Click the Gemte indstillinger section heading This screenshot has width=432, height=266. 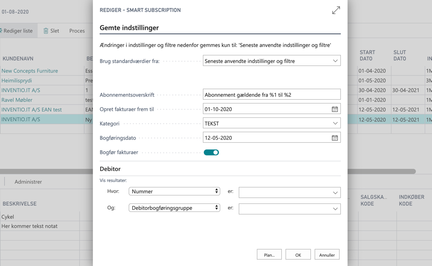(x=129, y=27)
